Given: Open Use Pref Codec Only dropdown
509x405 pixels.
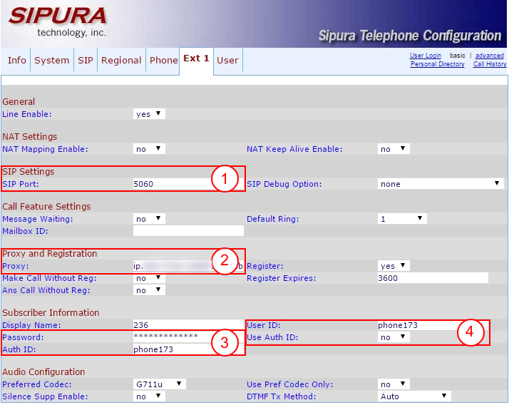Looking at the screenshot, I should click(x=394, y=384).
